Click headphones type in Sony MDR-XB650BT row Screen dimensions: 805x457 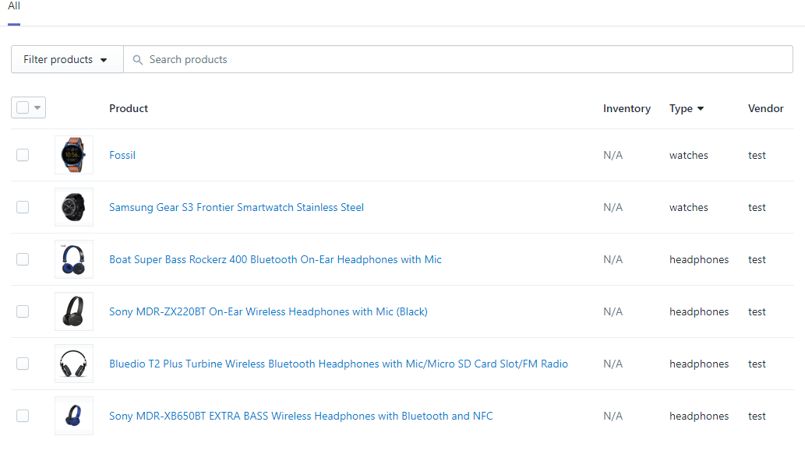tap(699, 417)
